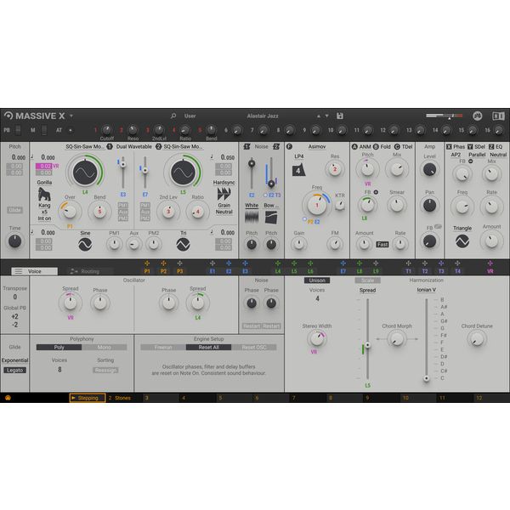Open Ionian V scale menu

(x=426, y=290)
